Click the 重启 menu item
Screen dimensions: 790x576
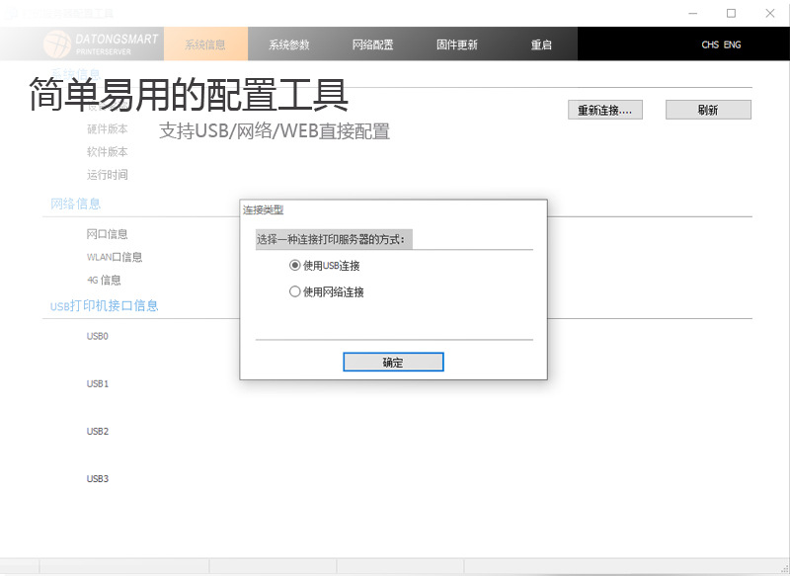click(541, 44)
